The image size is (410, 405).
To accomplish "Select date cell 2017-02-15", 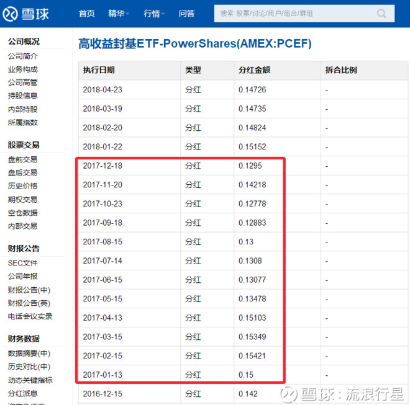I will [102, 356].
